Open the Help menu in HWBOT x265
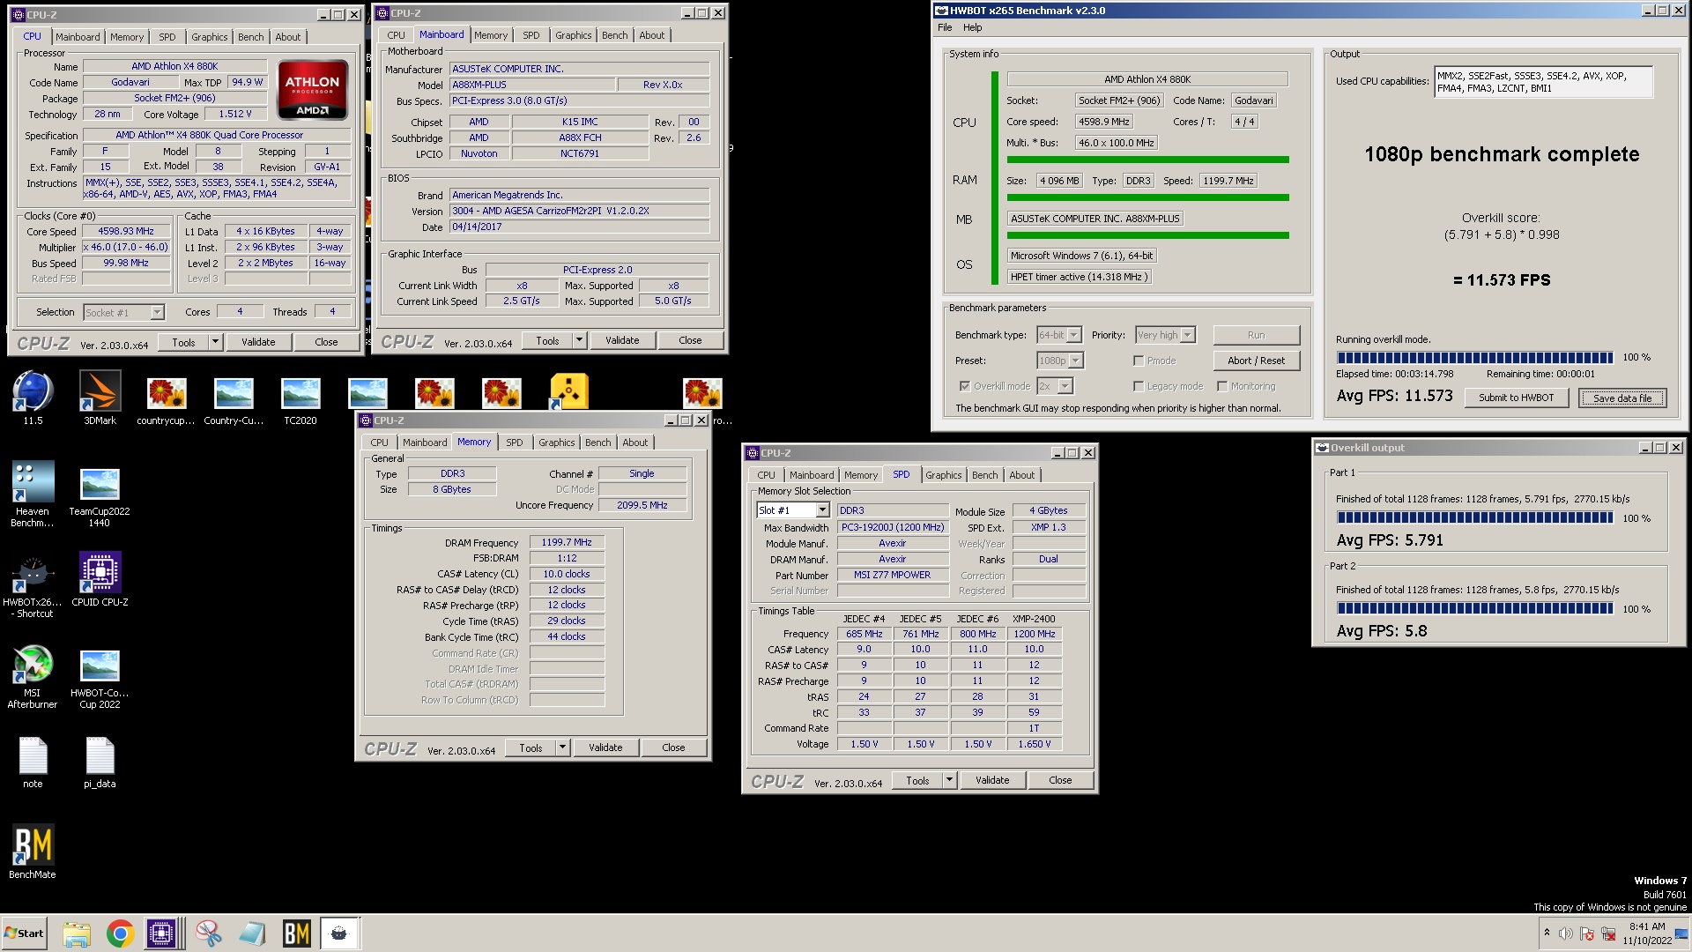1692x952 pixels. [972, 27]
